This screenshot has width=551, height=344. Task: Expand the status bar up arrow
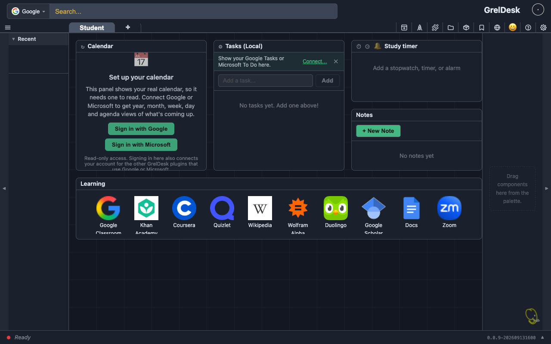[542, 338]
